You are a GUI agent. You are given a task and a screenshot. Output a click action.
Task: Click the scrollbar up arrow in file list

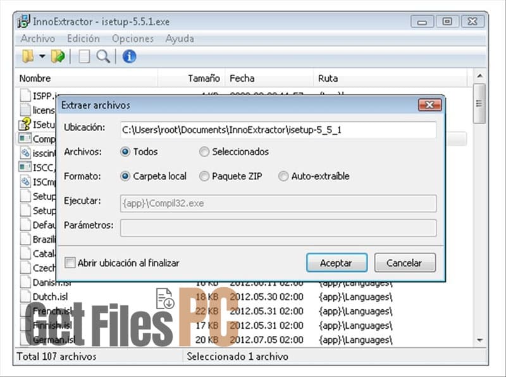click(479, 76)
